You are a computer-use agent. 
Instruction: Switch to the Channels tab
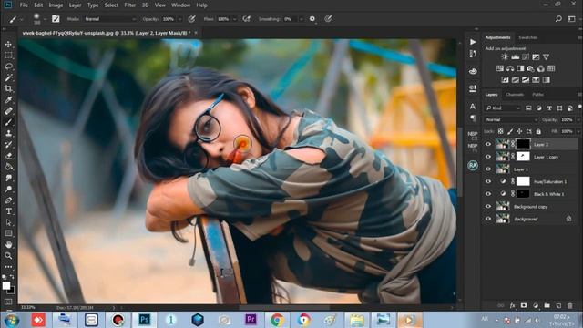click(x=515, y=95)
